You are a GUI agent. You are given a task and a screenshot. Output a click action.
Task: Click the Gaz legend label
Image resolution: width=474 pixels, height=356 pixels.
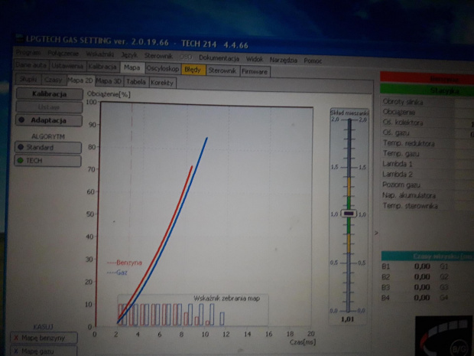(122, 273)
